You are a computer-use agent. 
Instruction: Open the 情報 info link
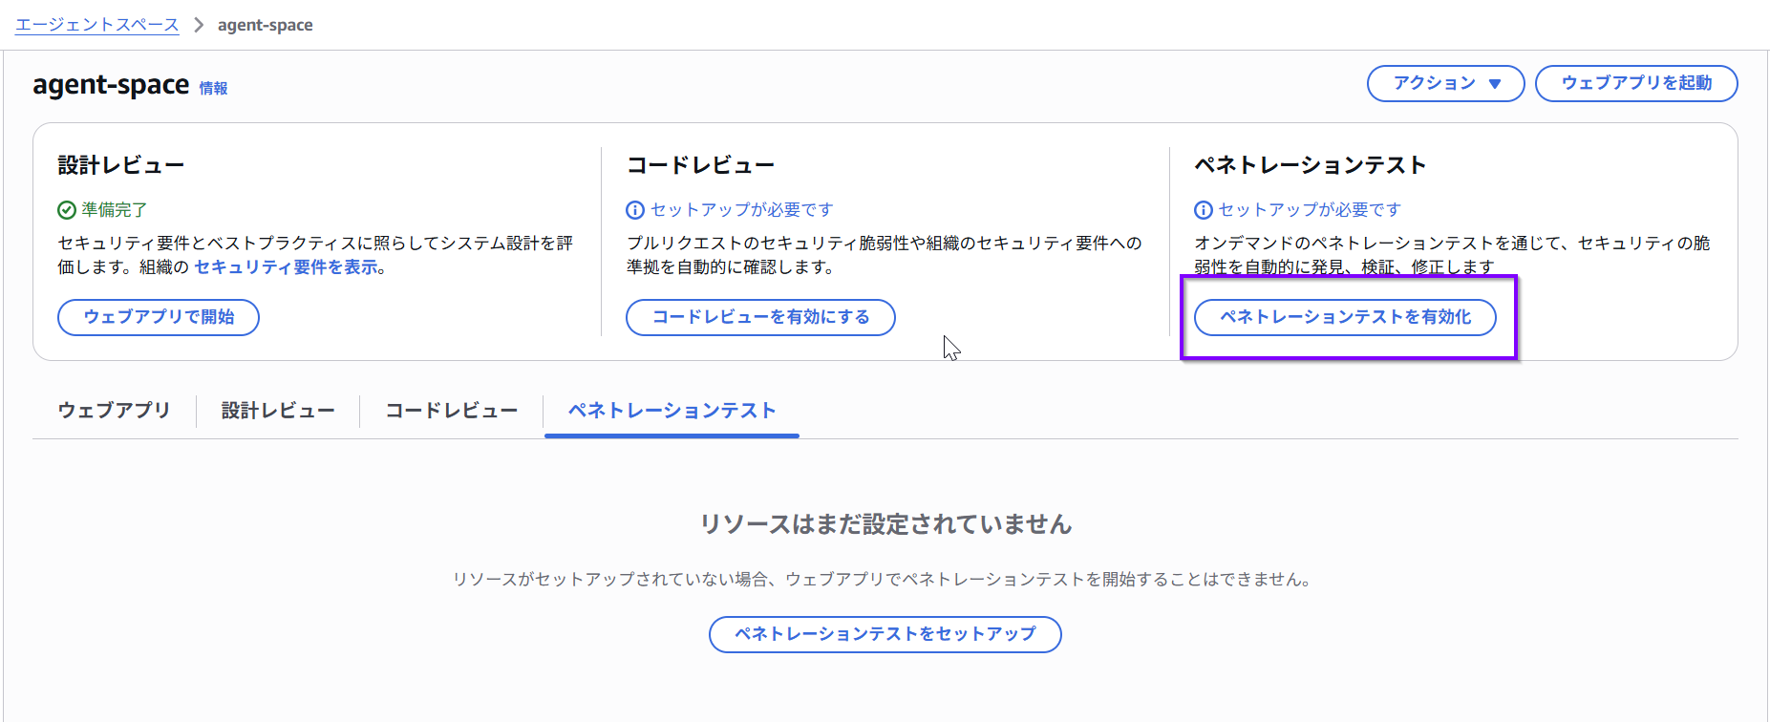tap(213, 88)
